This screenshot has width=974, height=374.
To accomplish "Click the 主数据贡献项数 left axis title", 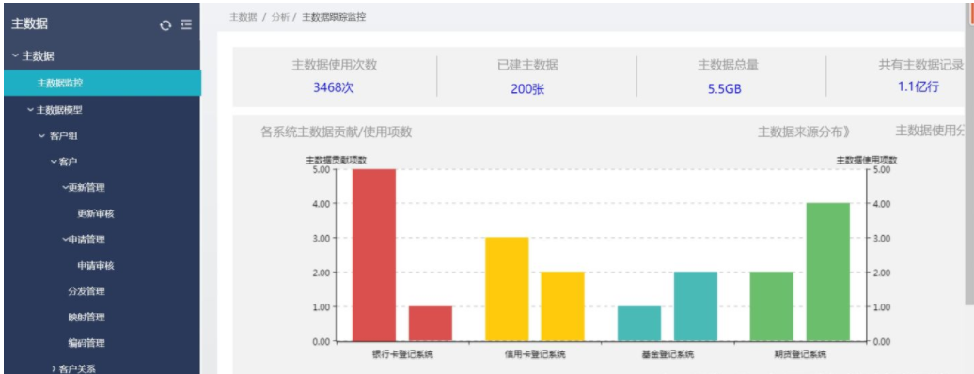I will [x=336, y=160].
